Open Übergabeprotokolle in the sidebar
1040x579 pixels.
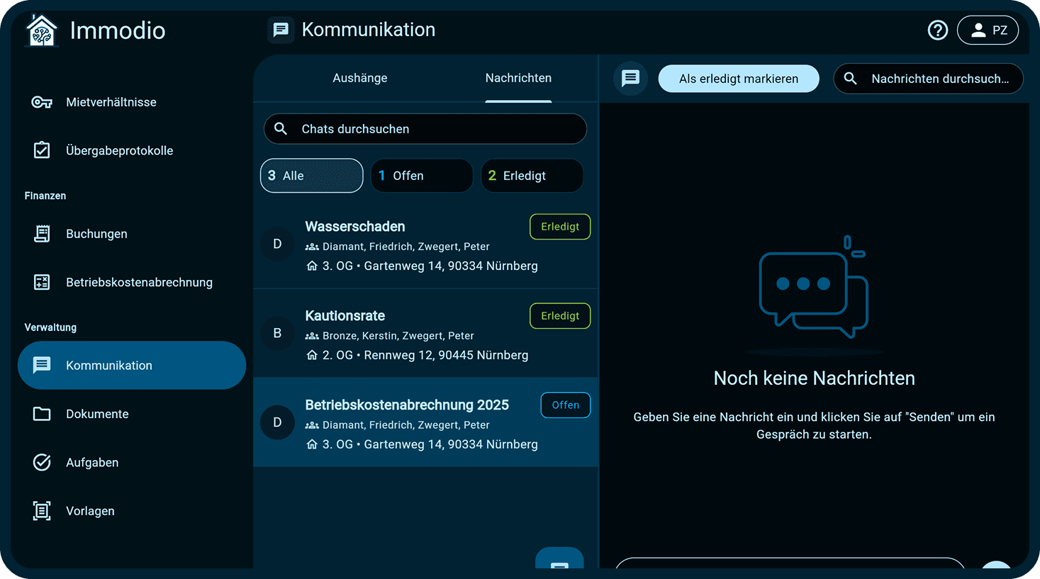coord(132,150)
